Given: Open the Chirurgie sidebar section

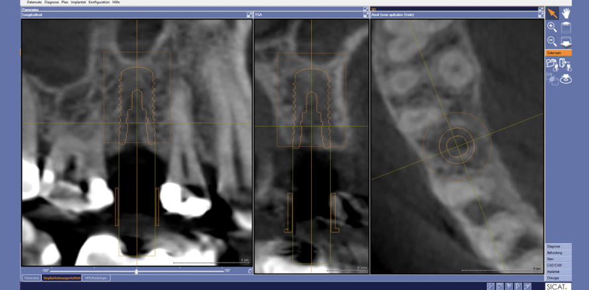Looking at the screenshot, I should click(558, 278).
